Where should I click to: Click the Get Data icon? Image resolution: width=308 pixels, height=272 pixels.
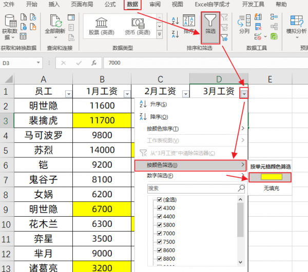click(x=10, y=20)
